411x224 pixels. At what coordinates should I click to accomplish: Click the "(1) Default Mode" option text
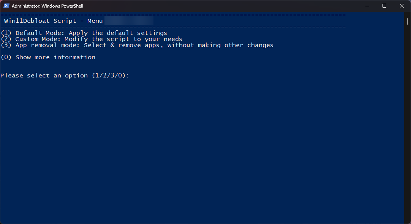point(33,33)
